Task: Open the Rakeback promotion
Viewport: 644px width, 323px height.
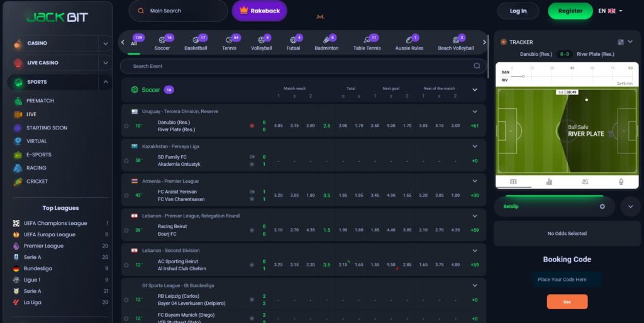Action: tap(260, 11)
